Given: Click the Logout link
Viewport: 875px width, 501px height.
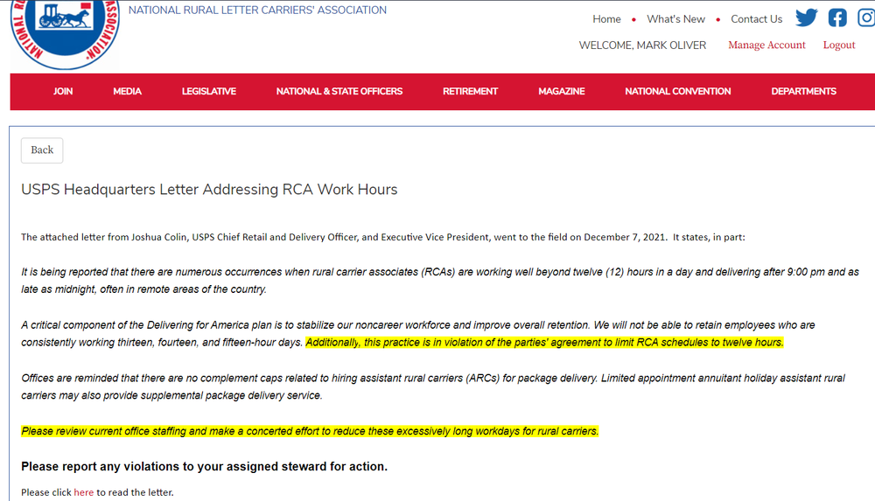Looking at the screenshot, I should click(838, 45).
